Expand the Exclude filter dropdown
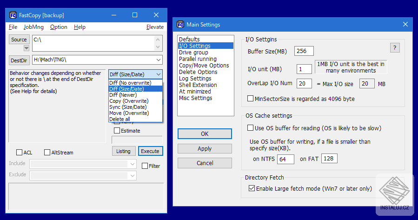Image resolution: width=418 pixels, height=220 pixels. [133, 175]
